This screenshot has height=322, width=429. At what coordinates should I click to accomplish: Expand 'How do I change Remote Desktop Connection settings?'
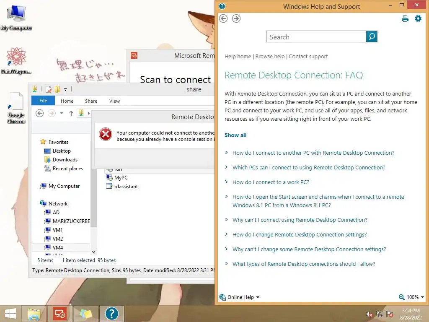[x=299, y=235]
